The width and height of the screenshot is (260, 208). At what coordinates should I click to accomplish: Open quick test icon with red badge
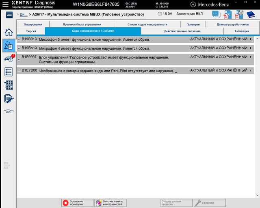9,58
